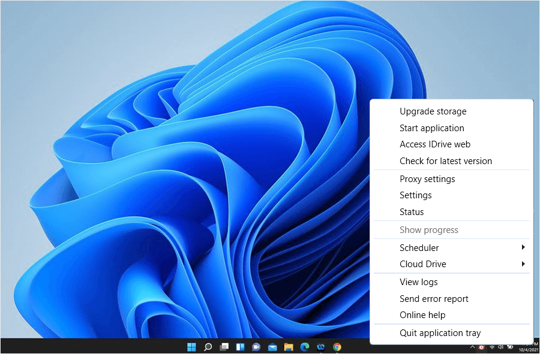Image resolution: width=540 pixels, height=354 pixels.
Task: Click the IDrive tray icon
Action: tap(481, 347)
